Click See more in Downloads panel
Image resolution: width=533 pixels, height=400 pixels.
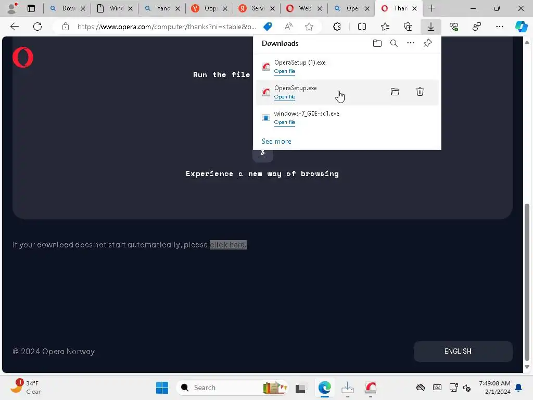(x=276, y=141)
